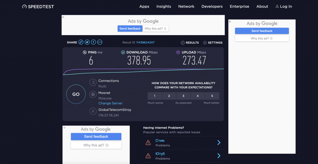Open Стим service link
Viewport: 318px width, 164px height.
[160, 140]
